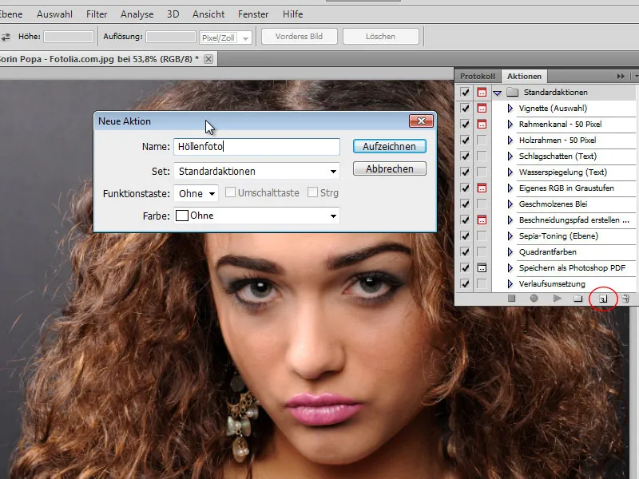Uncheck Geschmolzenes Blei checkmark
The width and height of the screenshot is (639, 479).
pos(465,204)
